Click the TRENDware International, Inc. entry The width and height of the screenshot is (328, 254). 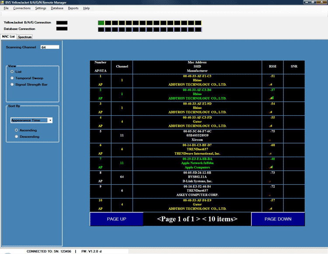197,154
